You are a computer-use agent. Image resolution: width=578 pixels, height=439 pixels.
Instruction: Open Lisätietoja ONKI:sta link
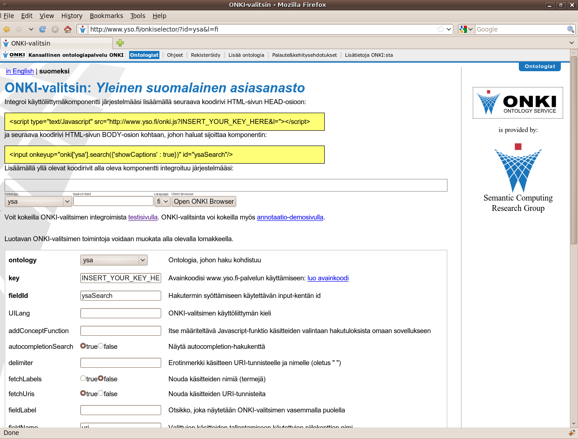coord(369,55)
